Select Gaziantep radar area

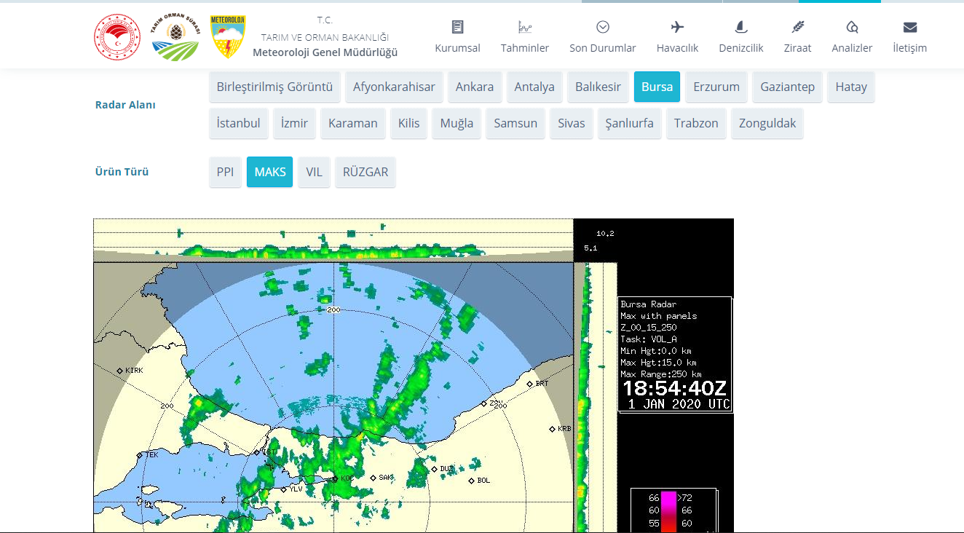tap(788, 87)
